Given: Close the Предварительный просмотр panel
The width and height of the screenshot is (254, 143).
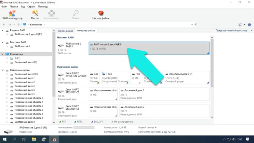Looking at the screenshot, I should [252, 30].
